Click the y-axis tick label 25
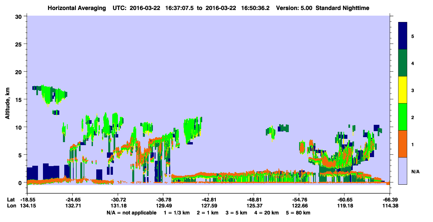The image size is (433, 222). coord(19,44)
